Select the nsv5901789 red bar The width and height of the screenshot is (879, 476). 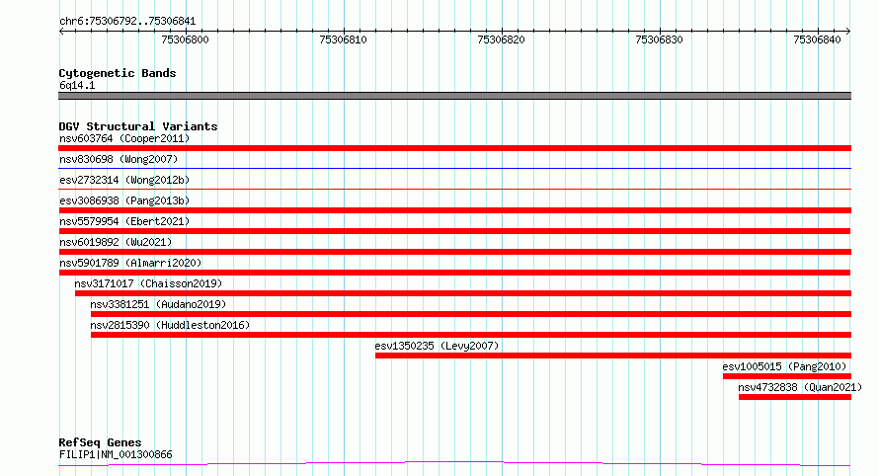454,273
